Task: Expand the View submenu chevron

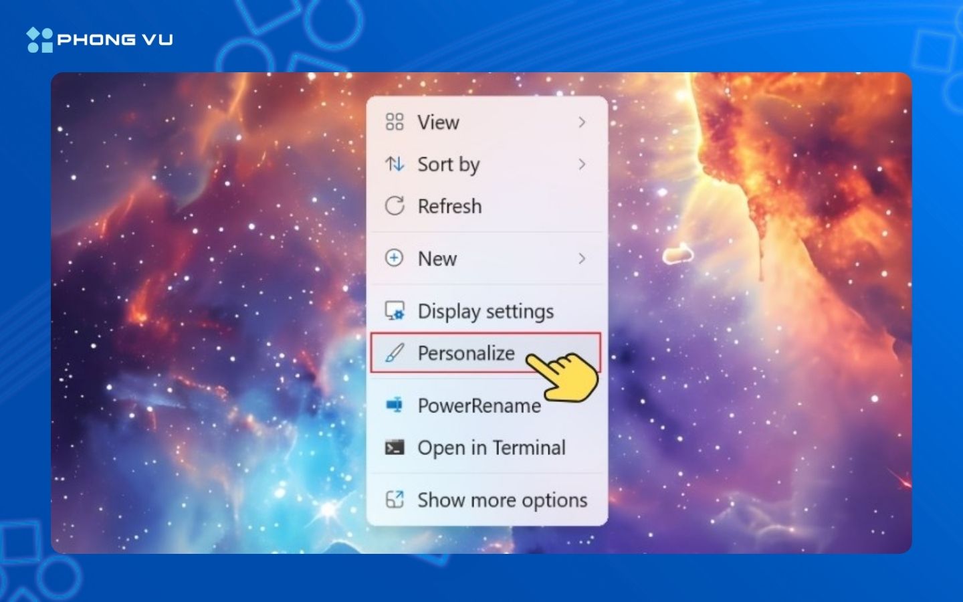Action: coord(583,122)
